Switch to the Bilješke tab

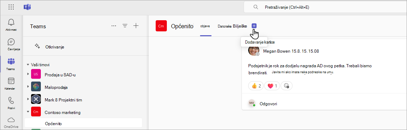(240, 26)
